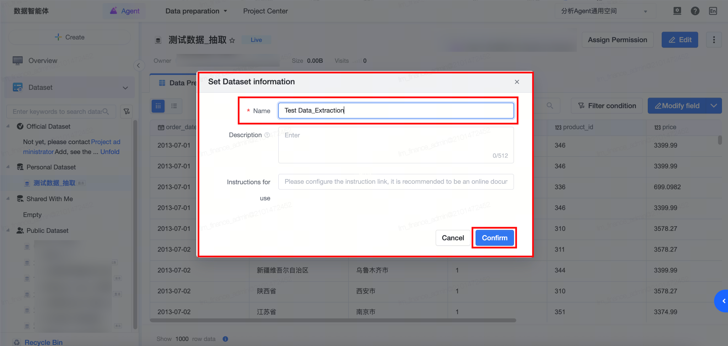This screenshot has height=346, width=728.
Task: Expand the Modify field dropdown arrow
Action: pos(713,106)
